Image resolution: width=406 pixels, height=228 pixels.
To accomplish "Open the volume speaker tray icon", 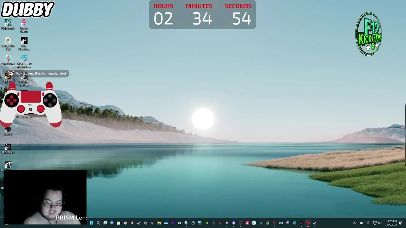I will (x=379, y=223).
